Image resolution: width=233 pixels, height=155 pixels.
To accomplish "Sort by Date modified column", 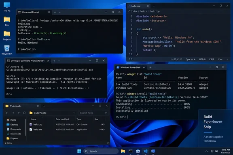I will click(x=62, y=119).
